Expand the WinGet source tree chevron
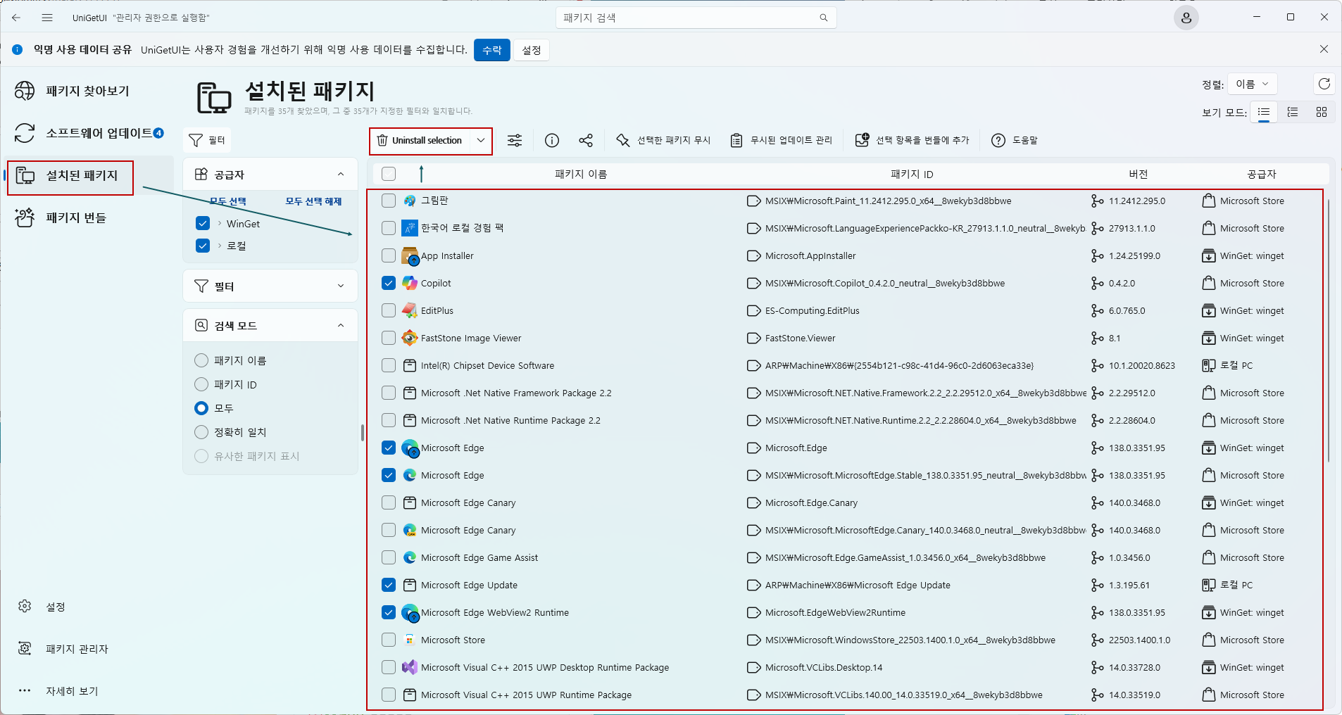This screenshot has width=1342, height=715. (x=220, y=223)
